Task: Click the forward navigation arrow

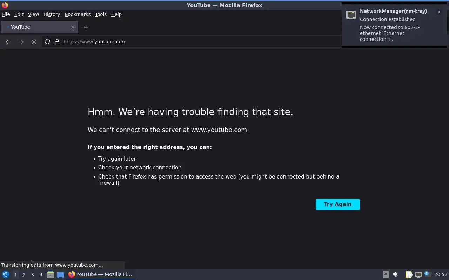Action: pos(21,42)
